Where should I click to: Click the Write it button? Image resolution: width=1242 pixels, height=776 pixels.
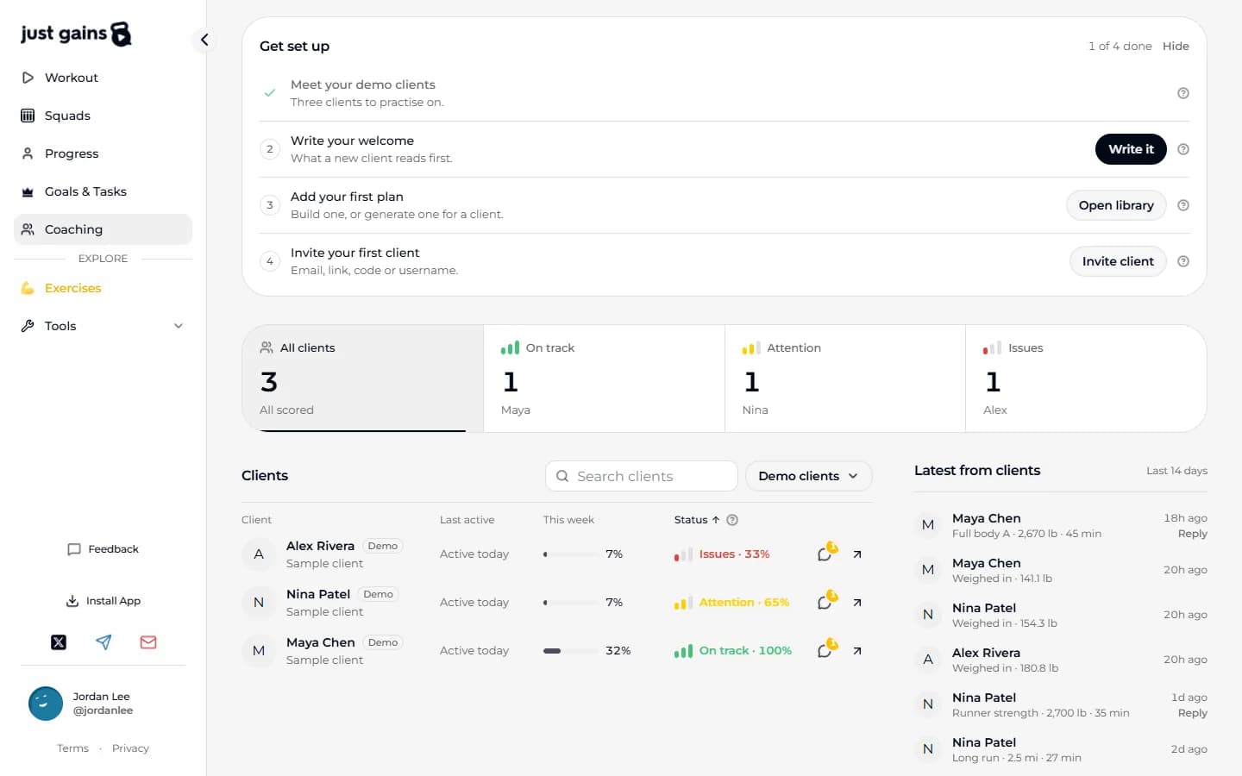(1131, 149)
